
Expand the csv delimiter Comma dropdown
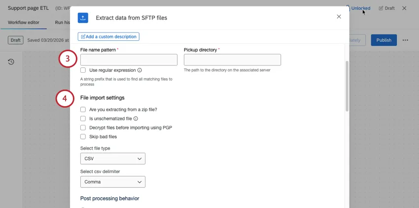[x=113, y=182]
